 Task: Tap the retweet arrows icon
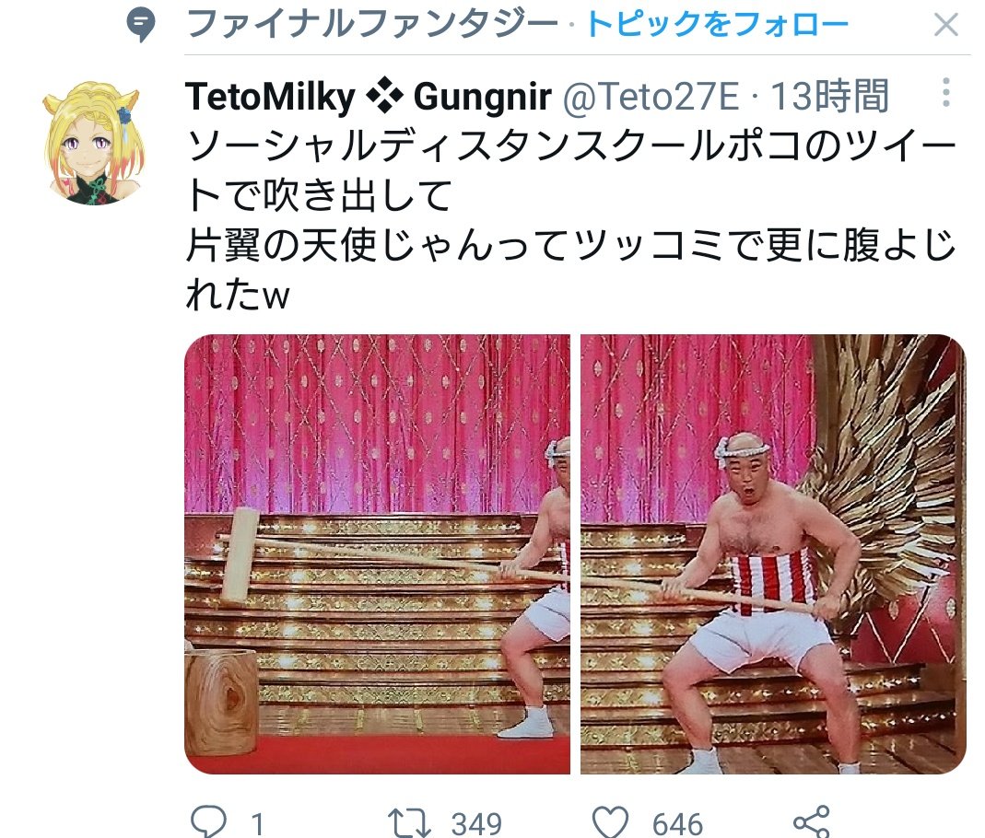[409, 822]
